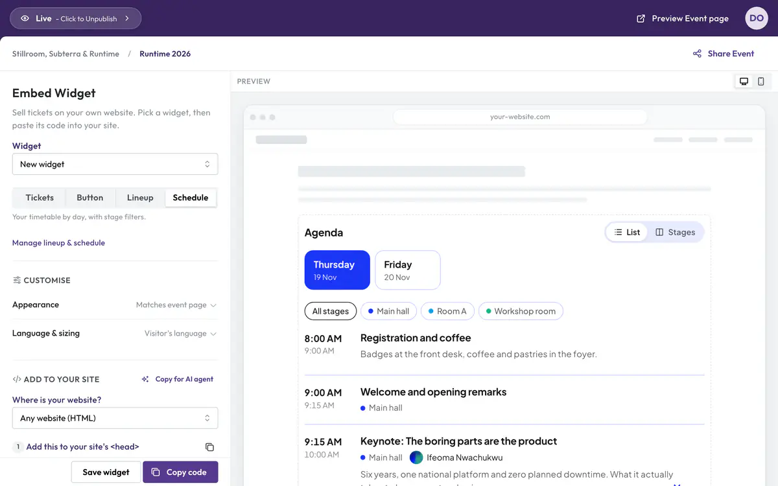This screenshot has height=486, width=778.
Task: Select the Lineup widget tab
Action: coord(140,198)
